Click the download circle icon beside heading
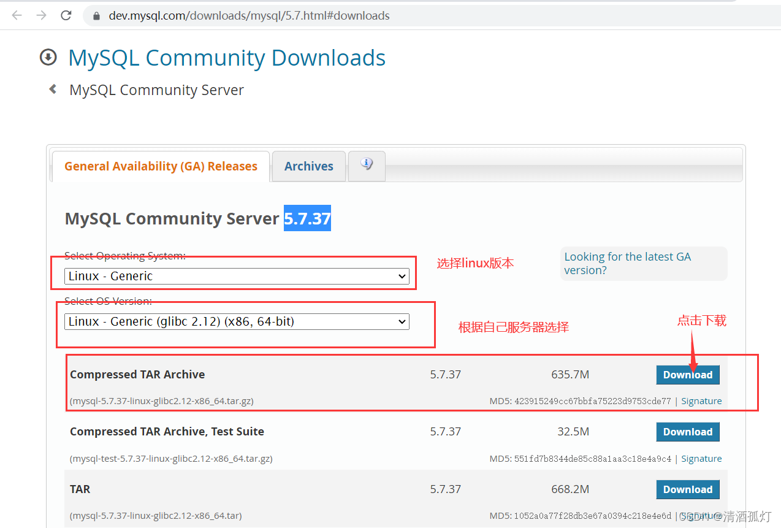Image resolution: width=781 pixels, height=528 pixels. (x=48, y=57)
